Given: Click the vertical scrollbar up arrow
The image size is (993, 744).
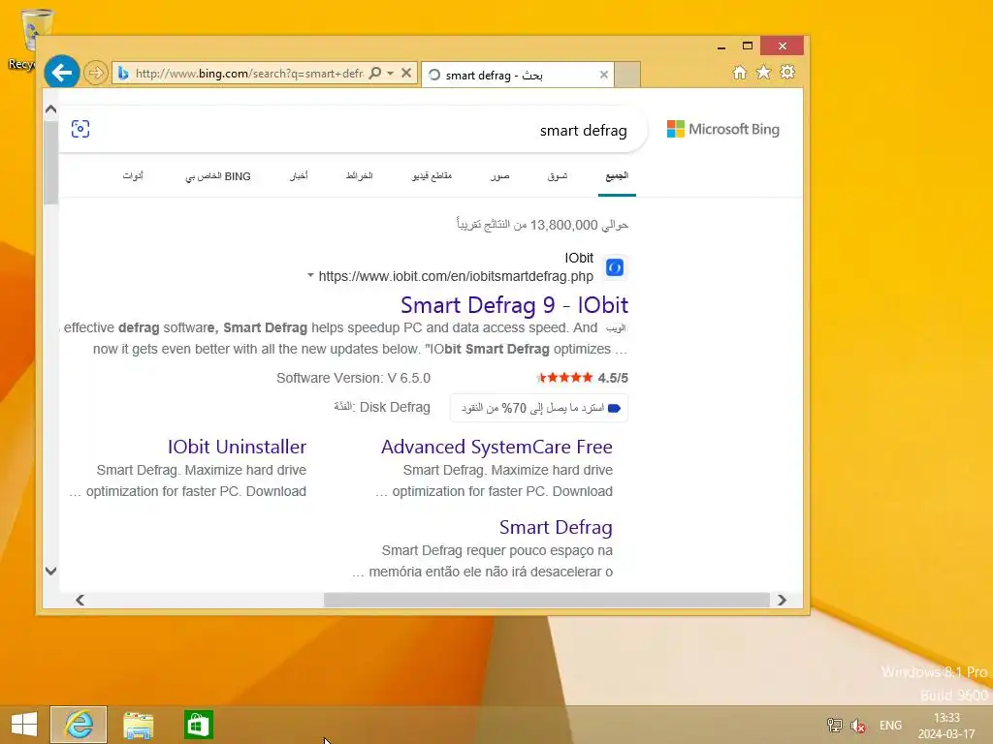Looking at the screenshot, I should [51, 109].
